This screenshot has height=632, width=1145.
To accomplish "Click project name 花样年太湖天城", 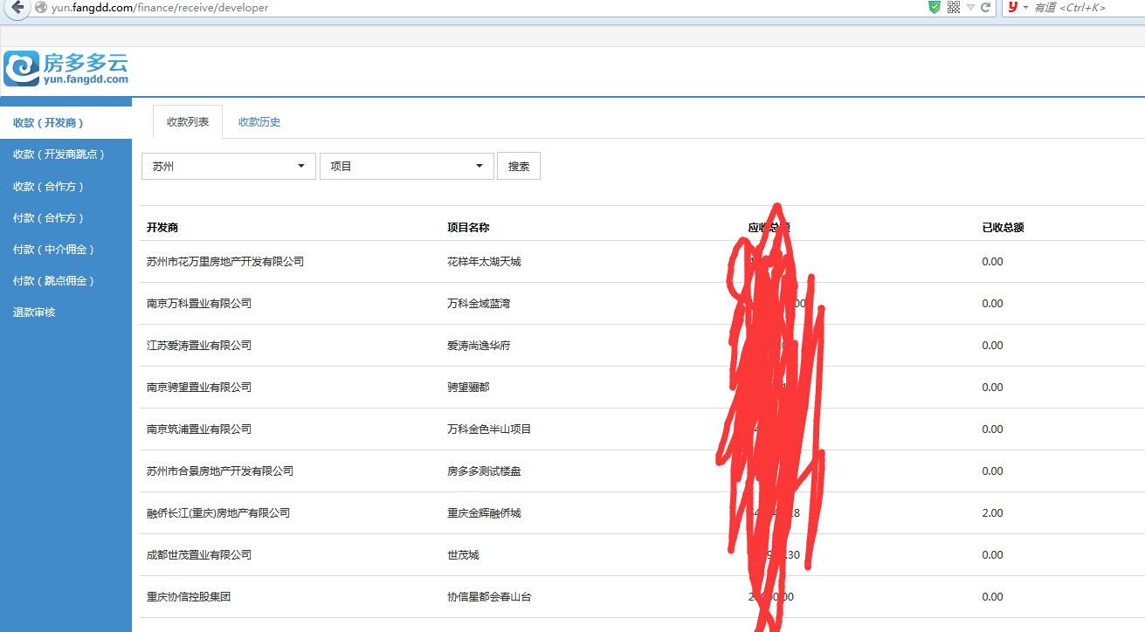I will coord(484,261).
